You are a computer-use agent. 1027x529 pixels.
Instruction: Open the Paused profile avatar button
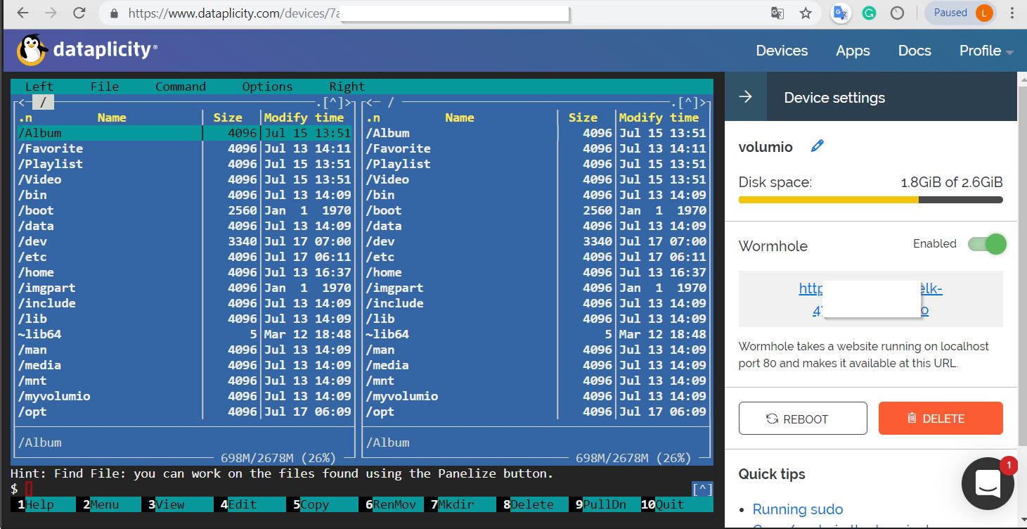coord(960,13)
